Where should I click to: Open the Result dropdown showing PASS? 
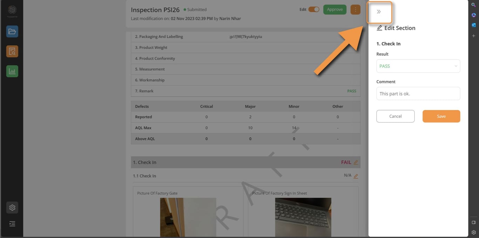pos(418,66)
